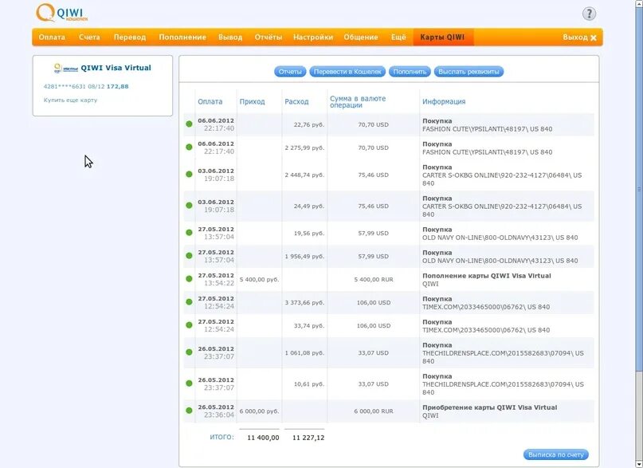Click green status dot for 1 956,49 руб. row
The width and height of the screenshot is (643, 468).
tap(189, 256)
